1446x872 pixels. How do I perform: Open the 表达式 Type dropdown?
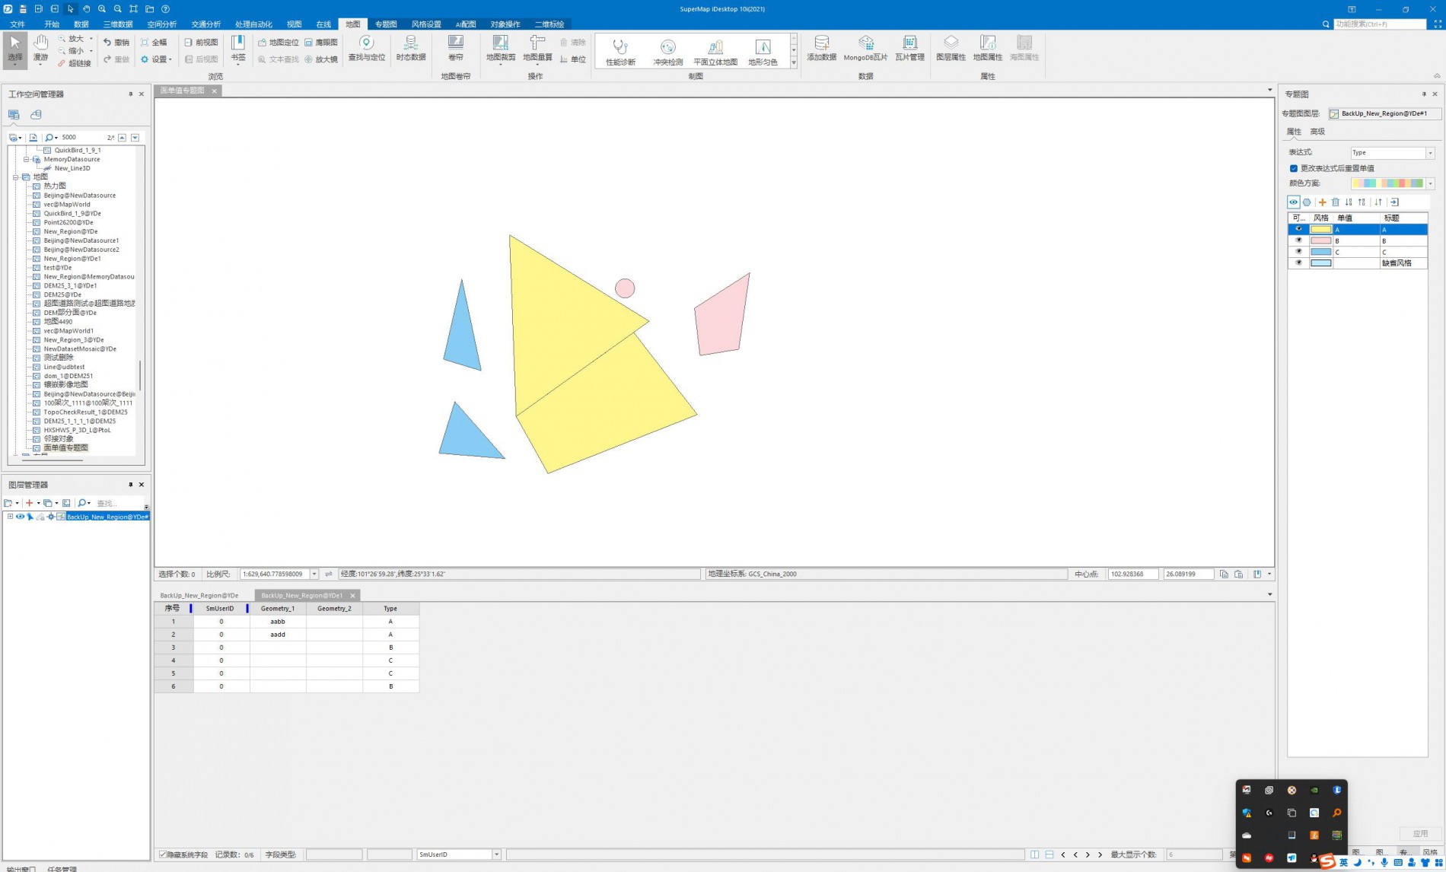click(1430, 153)
